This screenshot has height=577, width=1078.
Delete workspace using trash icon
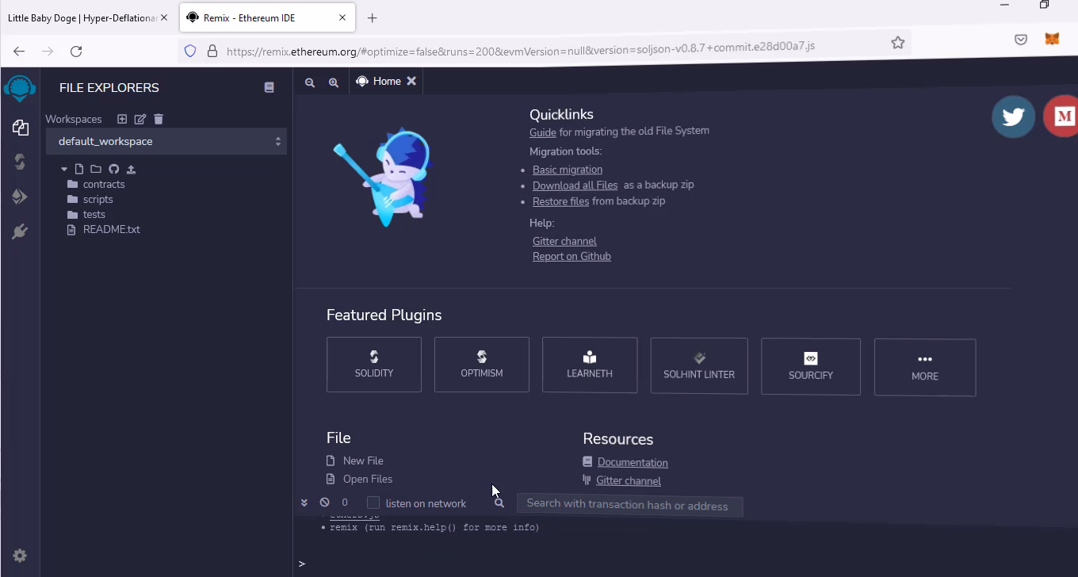[159, 119]
